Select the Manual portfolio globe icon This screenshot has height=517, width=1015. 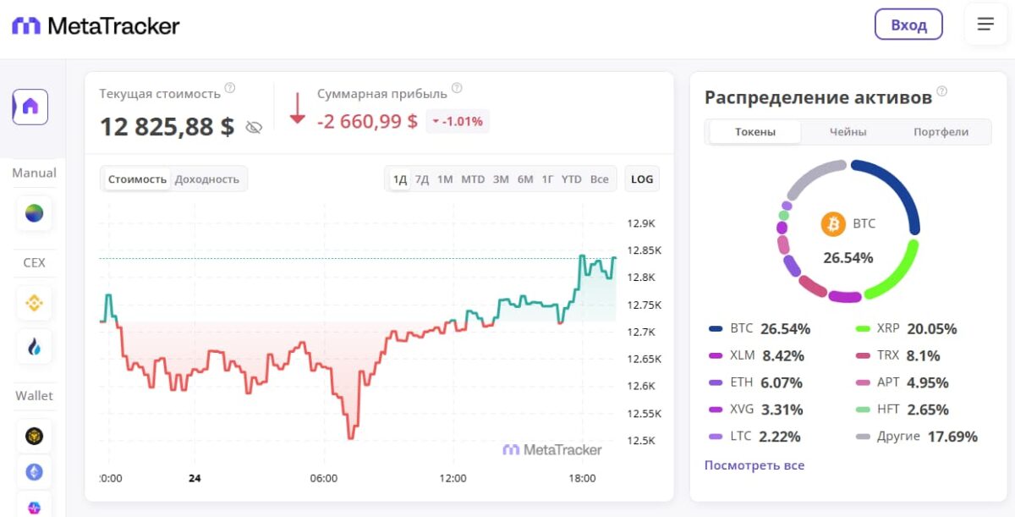click(34, 213)
